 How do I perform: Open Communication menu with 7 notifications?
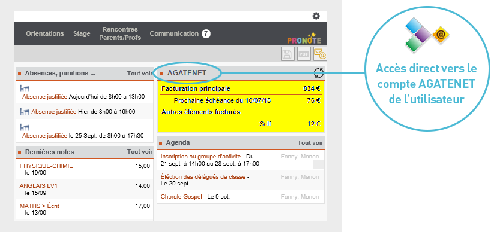[x=180, y=33]
